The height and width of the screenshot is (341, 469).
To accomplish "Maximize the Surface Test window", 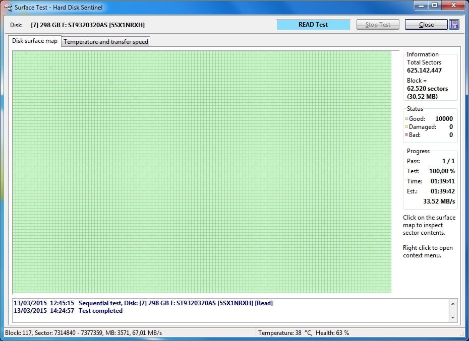I will (435, 6).
